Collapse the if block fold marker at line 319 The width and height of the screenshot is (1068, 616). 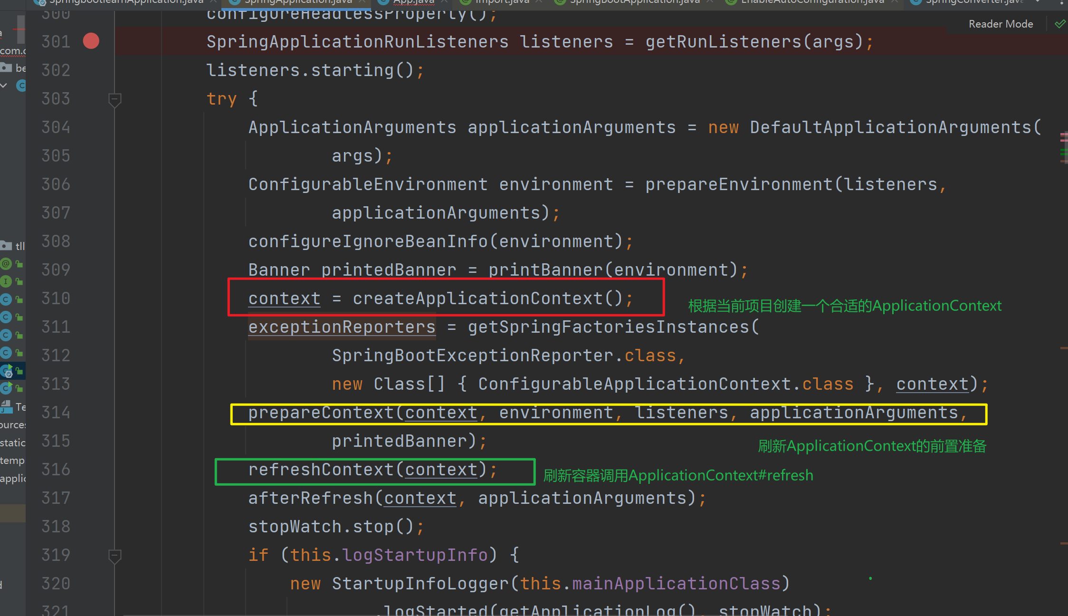[114, 556]
